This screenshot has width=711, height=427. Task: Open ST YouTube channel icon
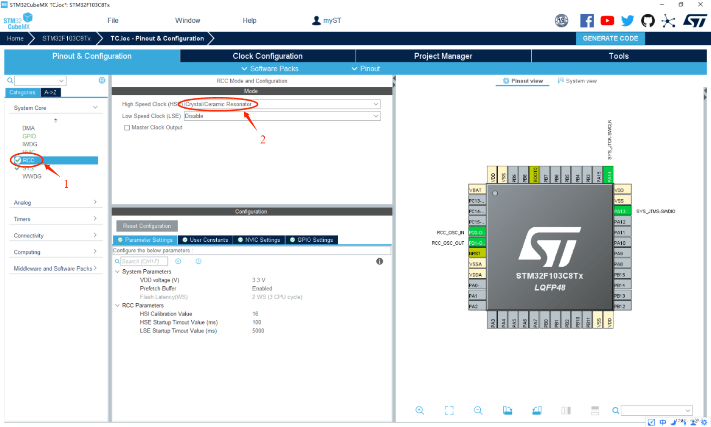pyautogui.click(x=607, y=21)
